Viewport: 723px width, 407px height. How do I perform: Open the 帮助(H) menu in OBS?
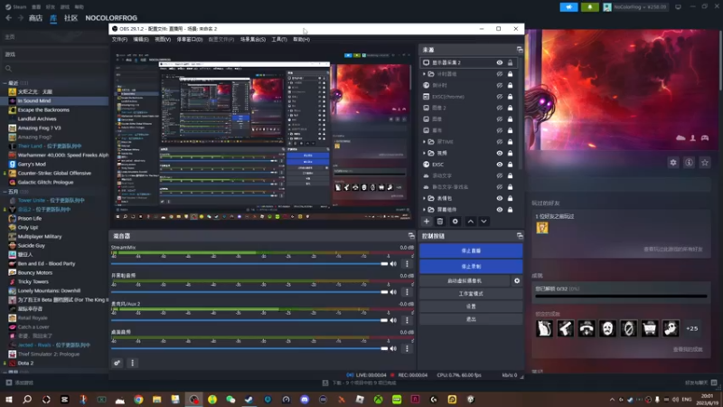click(301, 40)
